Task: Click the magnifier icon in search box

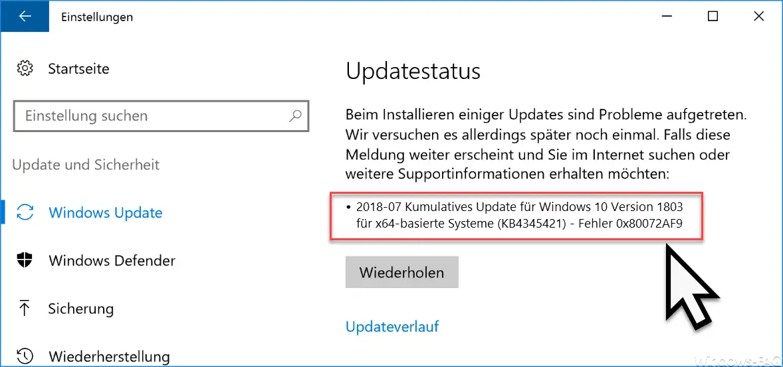Action: point(295,115)
